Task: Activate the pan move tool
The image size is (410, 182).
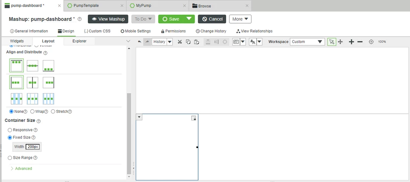Action: 340,42
